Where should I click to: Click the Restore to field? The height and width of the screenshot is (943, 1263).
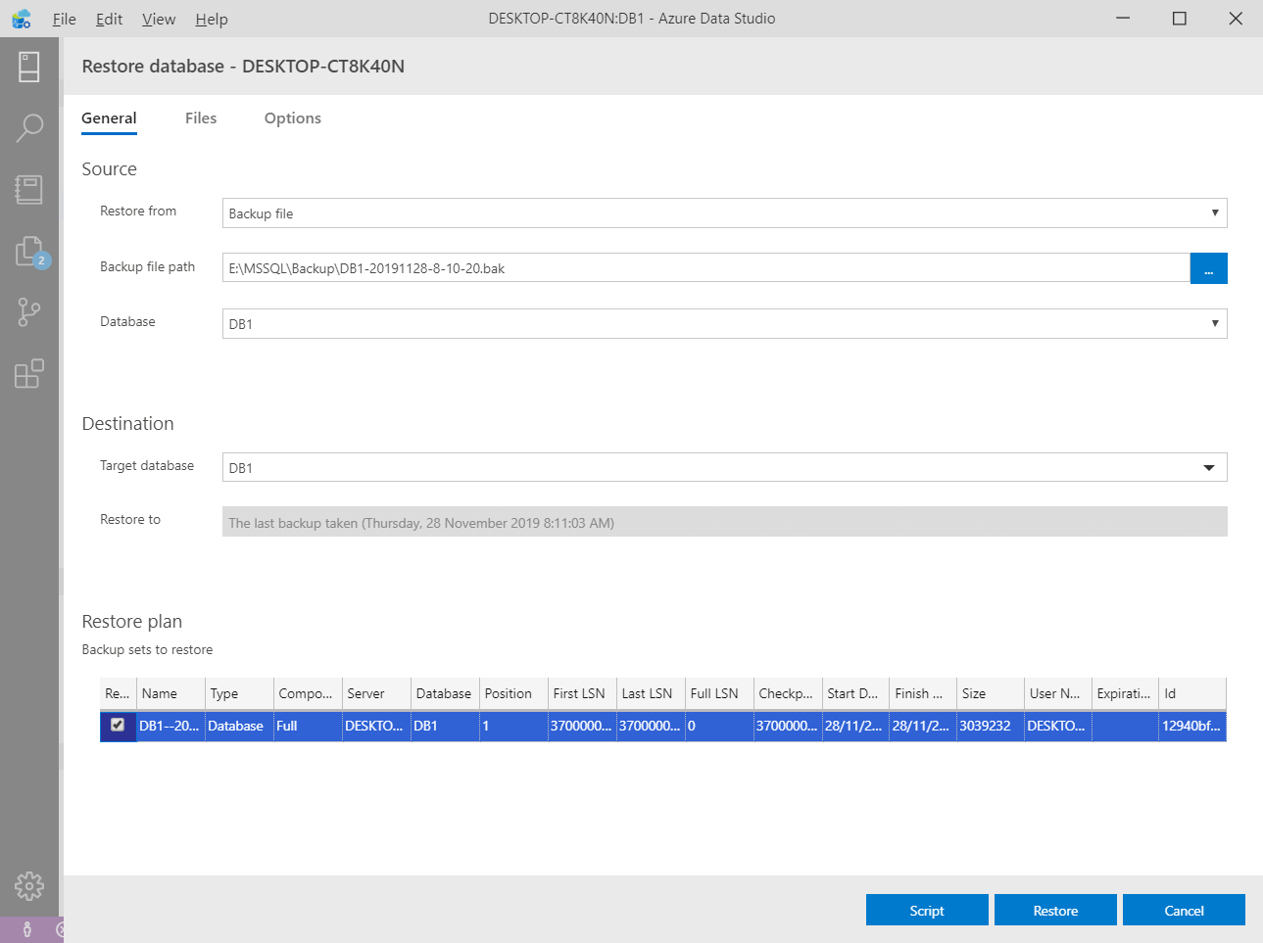[x=724, y=522]
